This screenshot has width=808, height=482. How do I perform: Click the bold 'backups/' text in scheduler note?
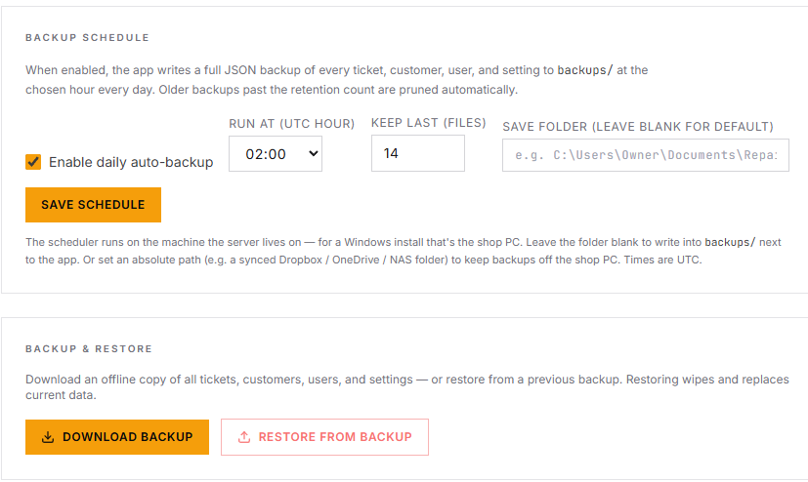[x=730, y=242]
